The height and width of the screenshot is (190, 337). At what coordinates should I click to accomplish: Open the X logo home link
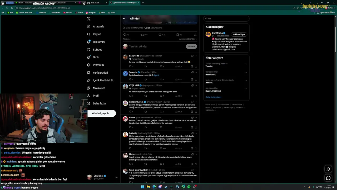[x=89, y=19]
